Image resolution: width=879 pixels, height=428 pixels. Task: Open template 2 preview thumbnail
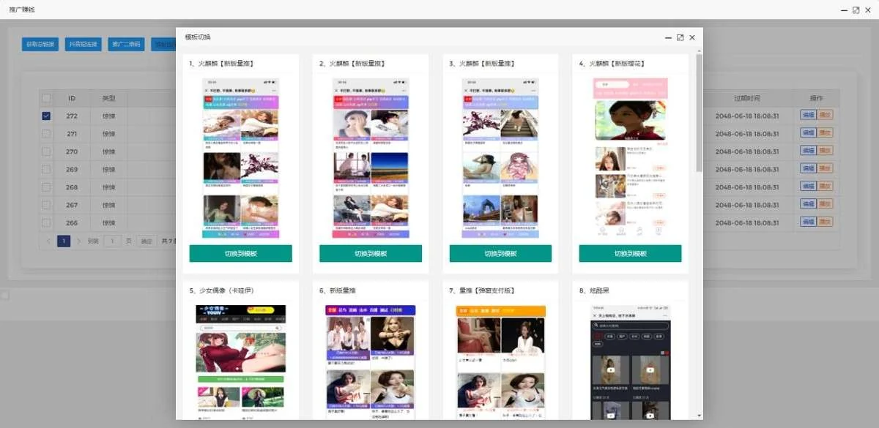coord(371,158)
